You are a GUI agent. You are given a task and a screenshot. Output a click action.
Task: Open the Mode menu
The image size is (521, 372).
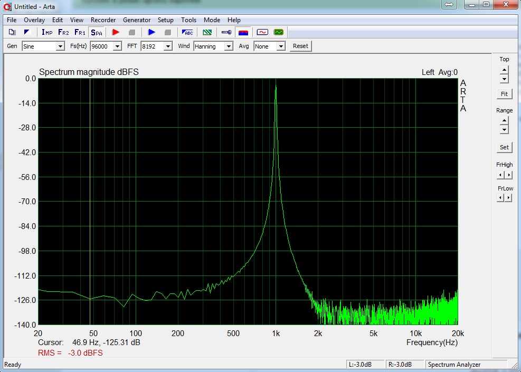tap(212, 20)
